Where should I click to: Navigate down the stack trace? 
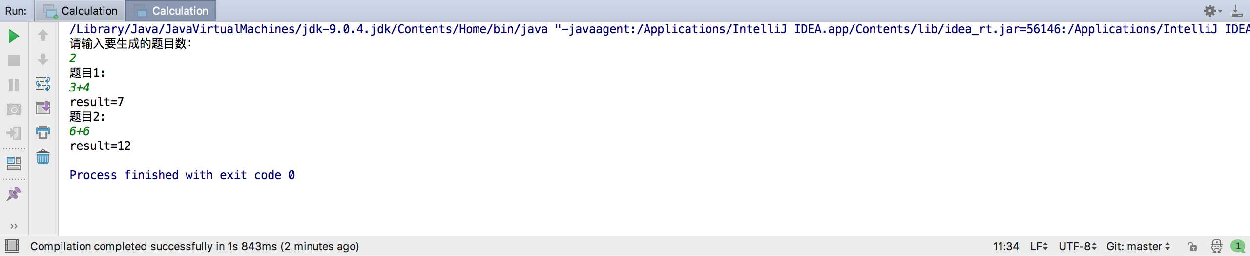pos(43,59)
